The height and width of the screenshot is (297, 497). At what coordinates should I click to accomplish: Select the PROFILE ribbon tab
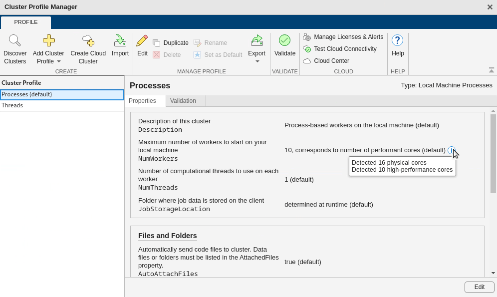[25, 22]
